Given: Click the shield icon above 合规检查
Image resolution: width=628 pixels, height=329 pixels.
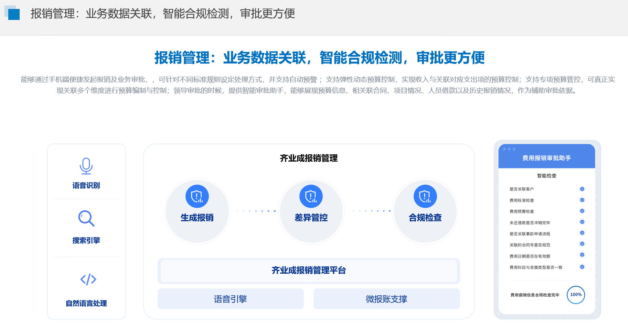Looking at the screenshot, I should [425, 196].
